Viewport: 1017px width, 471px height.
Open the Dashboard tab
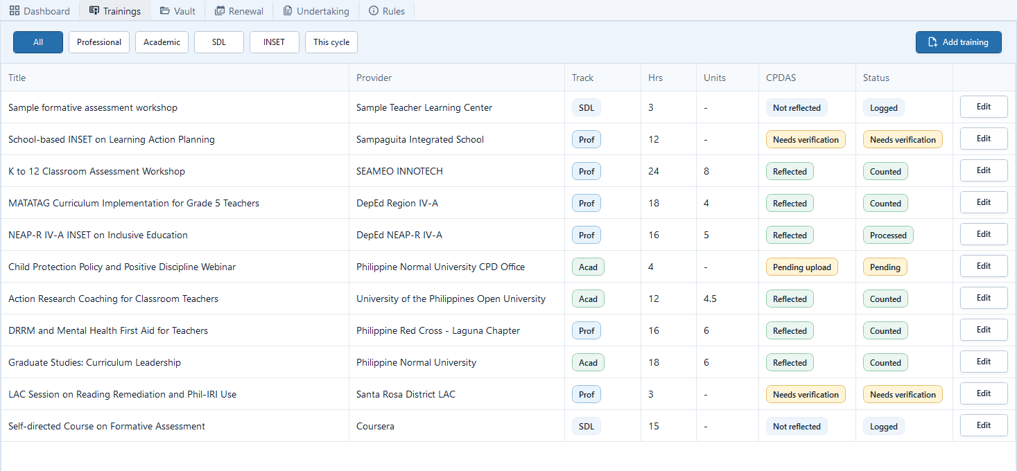pos(40,11)
